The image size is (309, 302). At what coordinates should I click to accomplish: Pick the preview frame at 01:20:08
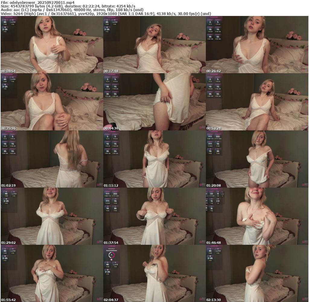point(257,159)
